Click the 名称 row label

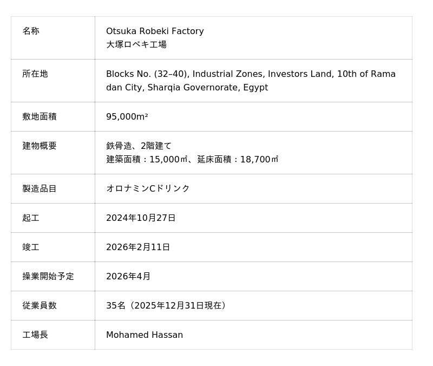pyautogui.click(x=31, y=31)
